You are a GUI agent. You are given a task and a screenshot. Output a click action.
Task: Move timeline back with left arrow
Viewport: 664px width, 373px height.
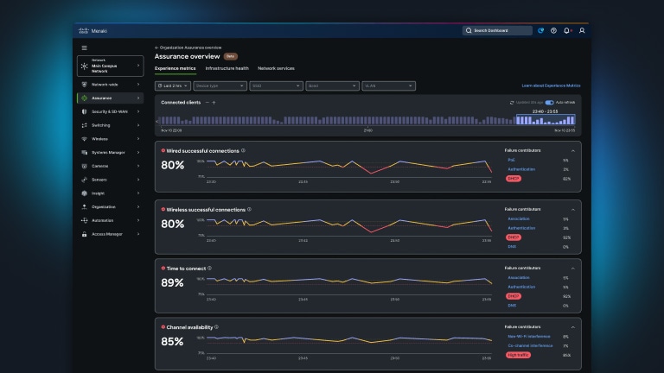tap(157, 122)
